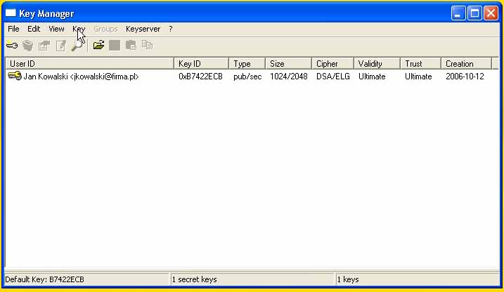
Task: Open the Groups menu
Action: point(105,29)
